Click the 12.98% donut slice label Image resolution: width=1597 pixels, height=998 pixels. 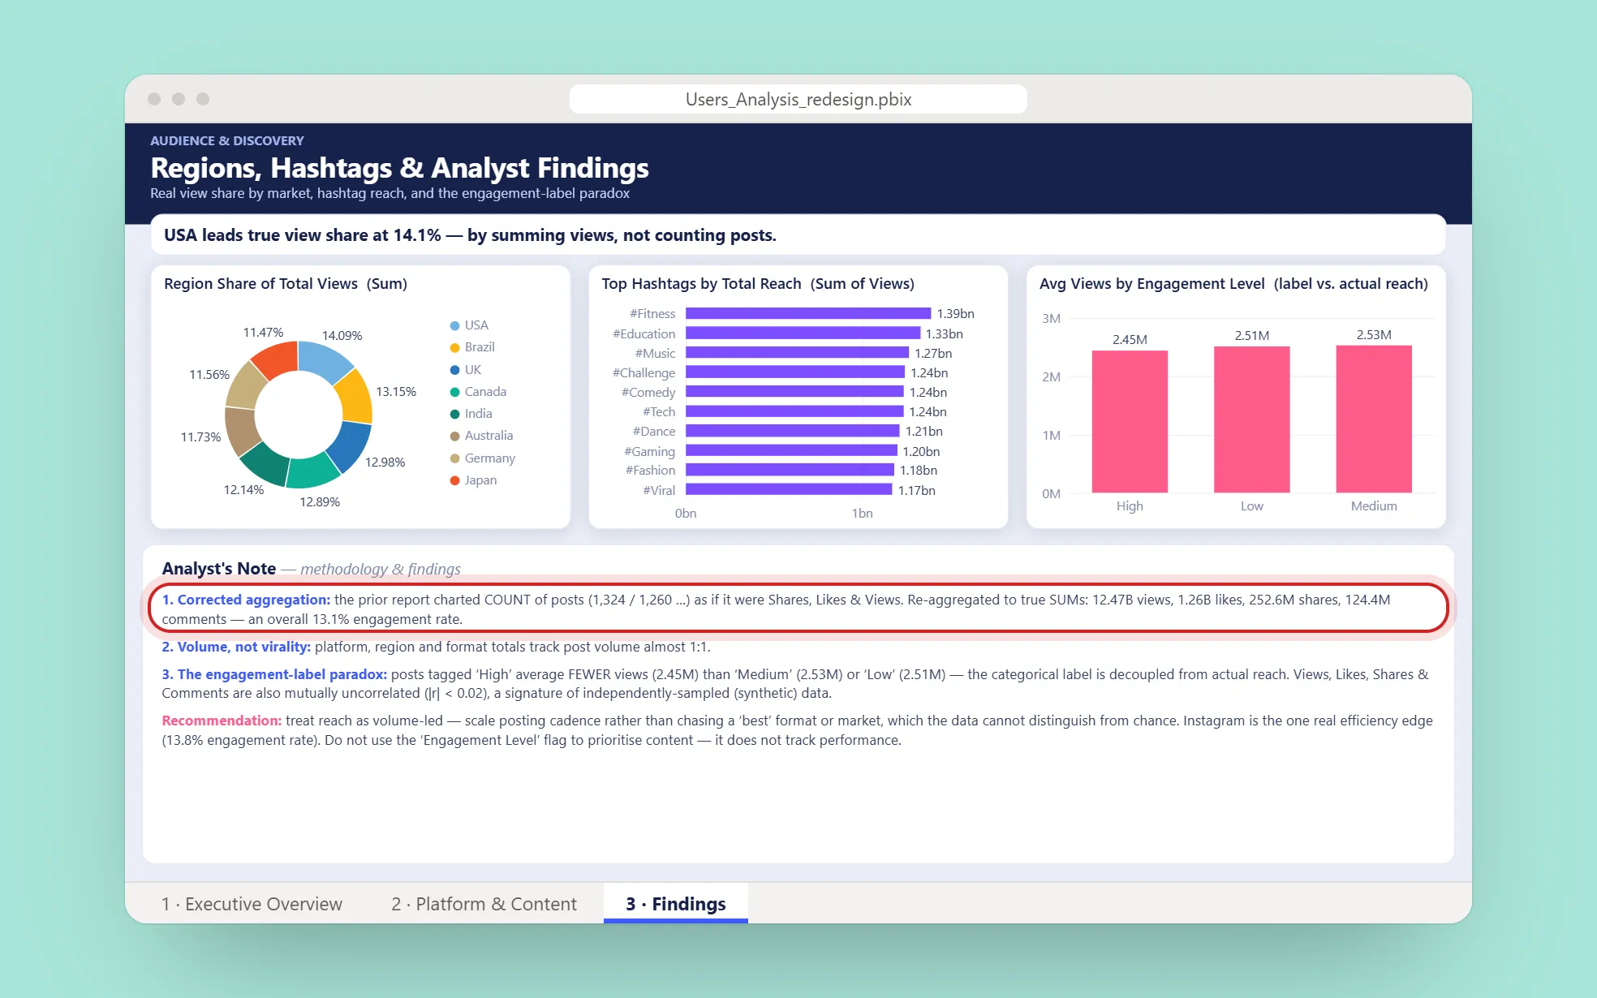click(x=385, y=462)
